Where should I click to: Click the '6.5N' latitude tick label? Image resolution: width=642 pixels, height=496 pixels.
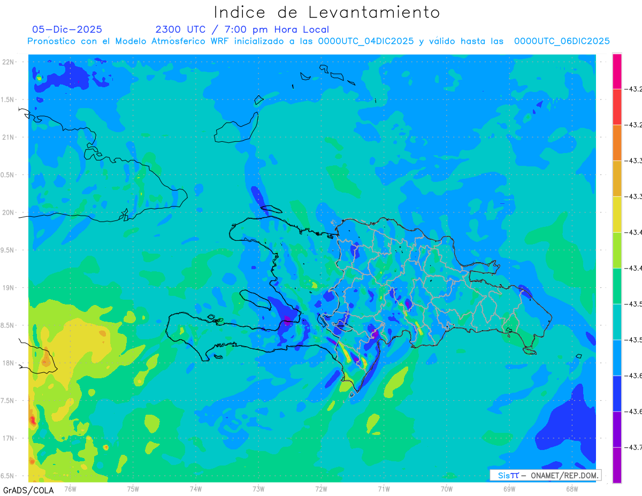(x=8, y=476)
